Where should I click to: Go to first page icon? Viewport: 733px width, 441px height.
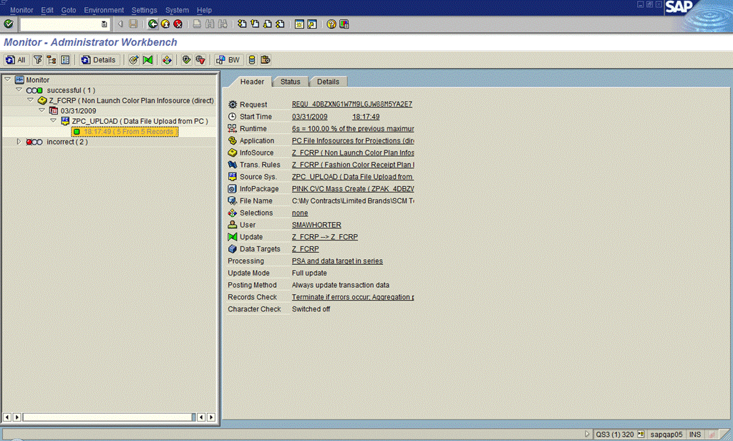coord(242,24)
